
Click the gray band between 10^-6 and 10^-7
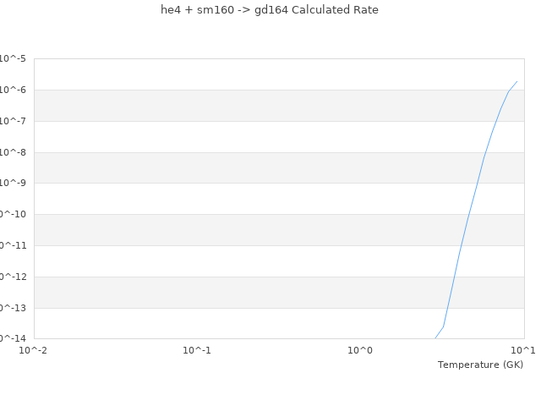[254, 106]
